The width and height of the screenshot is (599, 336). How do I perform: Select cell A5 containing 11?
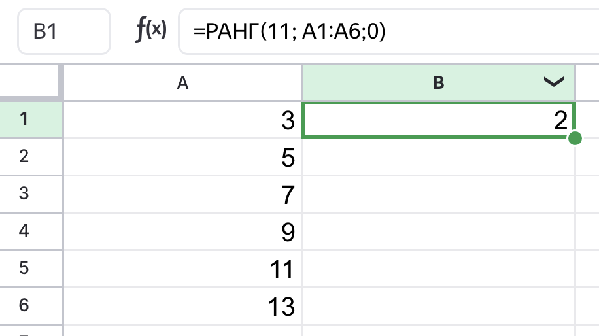click(183, 269)
